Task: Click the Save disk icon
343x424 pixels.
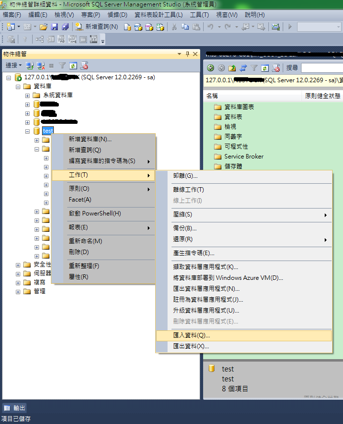Action: [x=54, y=27]
